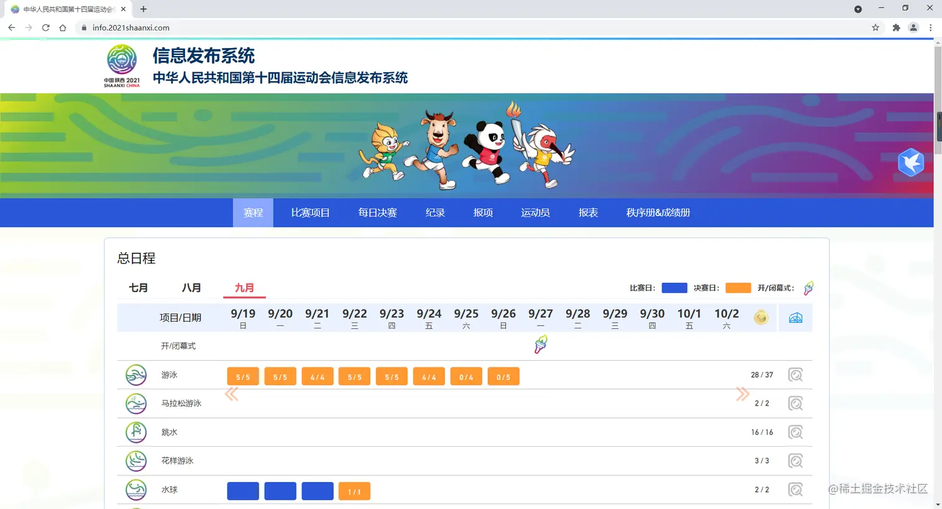
Task: Click the 10/1 date column header
Action: click(x=689, y=318)
